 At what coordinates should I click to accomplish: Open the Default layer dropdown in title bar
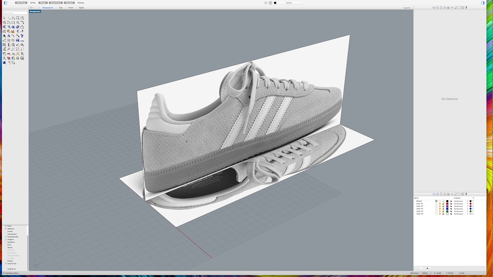click(x=289, y=3)
